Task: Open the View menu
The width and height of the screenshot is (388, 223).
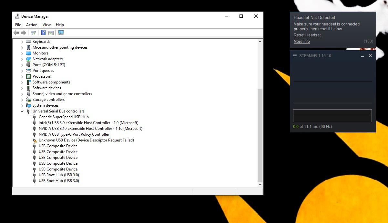Action: tap(46, 24)
